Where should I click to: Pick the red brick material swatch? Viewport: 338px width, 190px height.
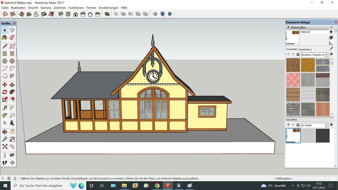pos(293,65)
